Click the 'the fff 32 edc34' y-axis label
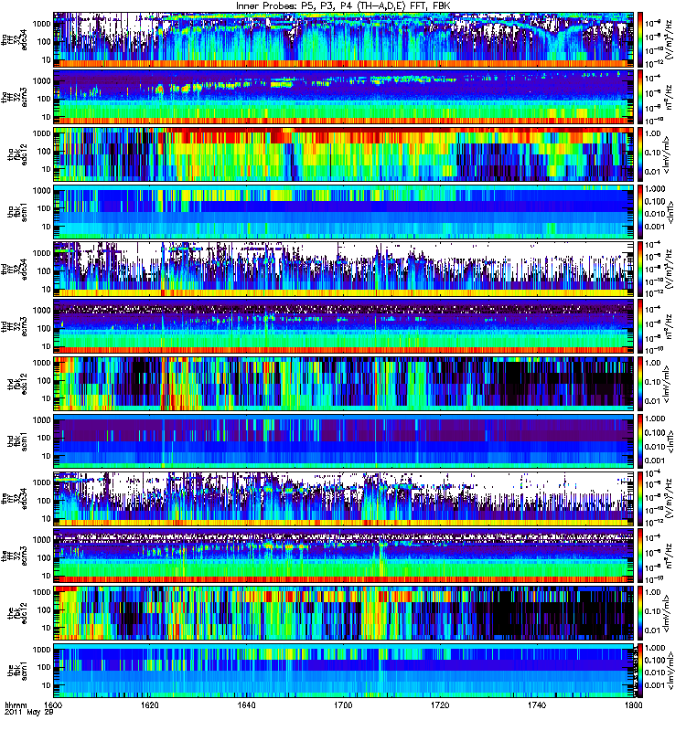This screenshot has height=731, width=686. click(14, 499)
